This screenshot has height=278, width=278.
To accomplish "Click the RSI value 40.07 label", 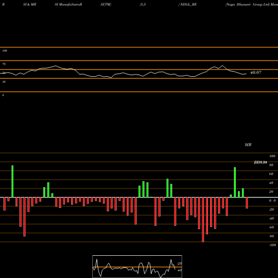I will click(x=256, y=73).
